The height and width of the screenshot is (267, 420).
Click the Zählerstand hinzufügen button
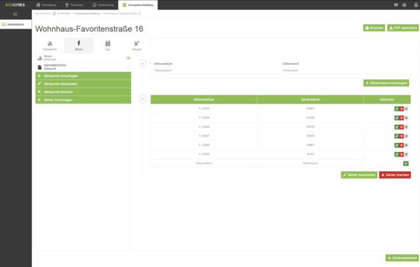click(386, 83)
